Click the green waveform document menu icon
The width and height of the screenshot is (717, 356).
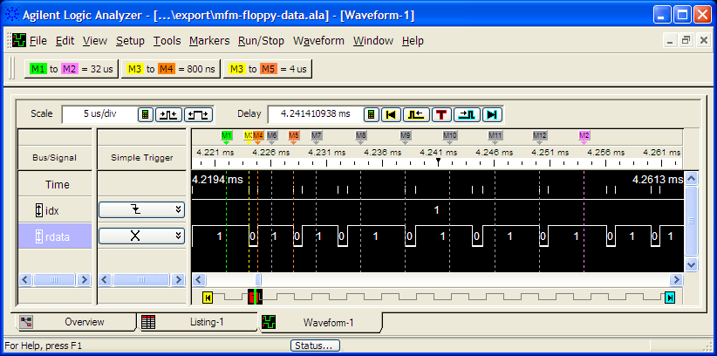pos(18,40)
